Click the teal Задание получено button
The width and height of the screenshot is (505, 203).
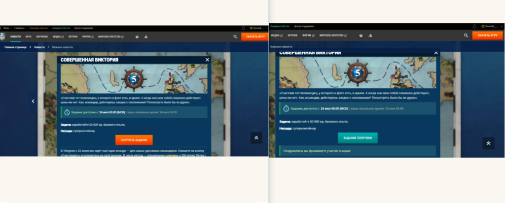click(358, 138)
